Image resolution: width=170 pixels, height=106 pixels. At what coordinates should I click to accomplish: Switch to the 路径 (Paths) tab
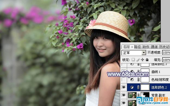137,47
